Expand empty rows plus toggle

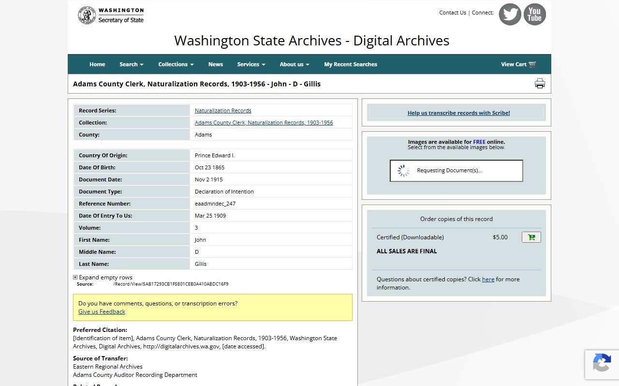[x=75, y=277]
